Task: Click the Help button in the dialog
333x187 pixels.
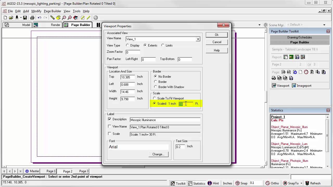Action: (x=217, y=50)
